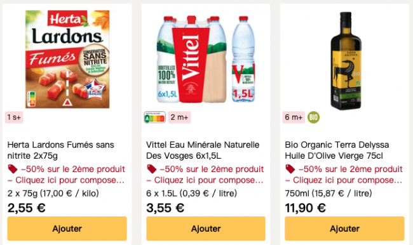The height and width of the screenshot is (245, 413).
Task: Open the -50% offer link under Vittel
Action: 205,175
